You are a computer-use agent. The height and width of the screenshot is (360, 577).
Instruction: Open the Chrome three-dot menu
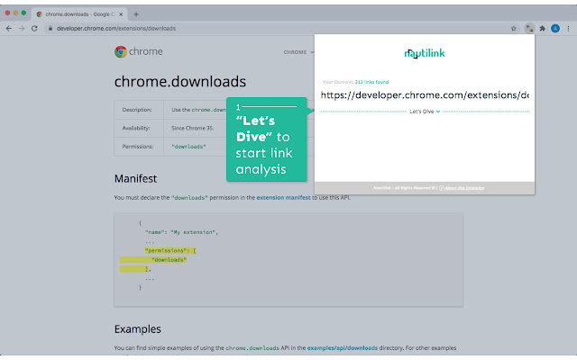pos(568,28)
